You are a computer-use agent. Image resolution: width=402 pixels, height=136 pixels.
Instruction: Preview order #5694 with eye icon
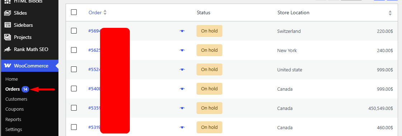pos(182,31)
